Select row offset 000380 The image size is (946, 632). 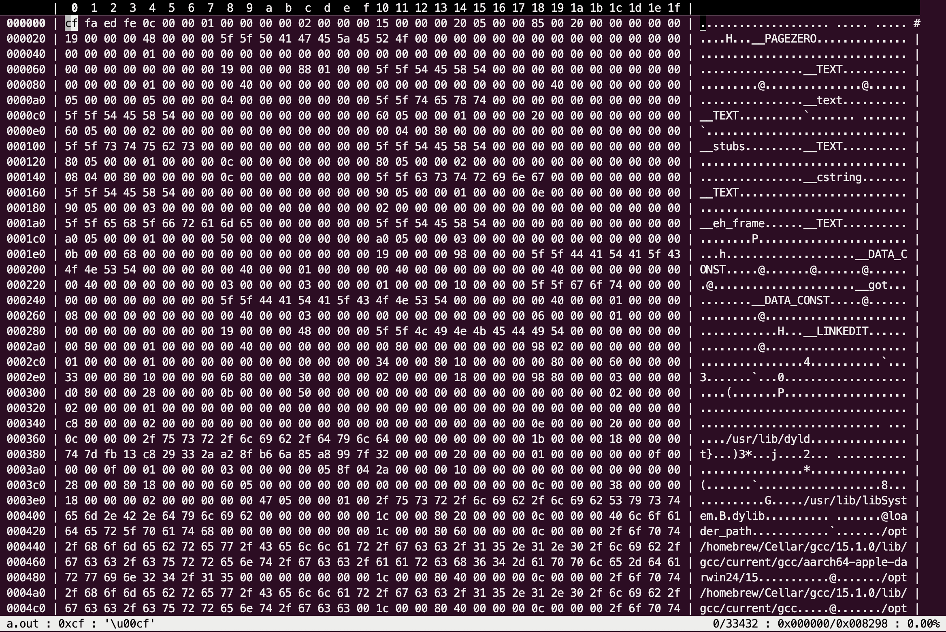point(26,455)
